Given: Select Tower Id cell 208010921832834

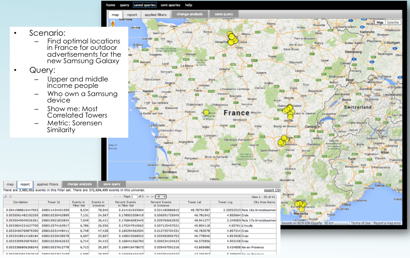Looking at the screenshot, I should point(55,220).
